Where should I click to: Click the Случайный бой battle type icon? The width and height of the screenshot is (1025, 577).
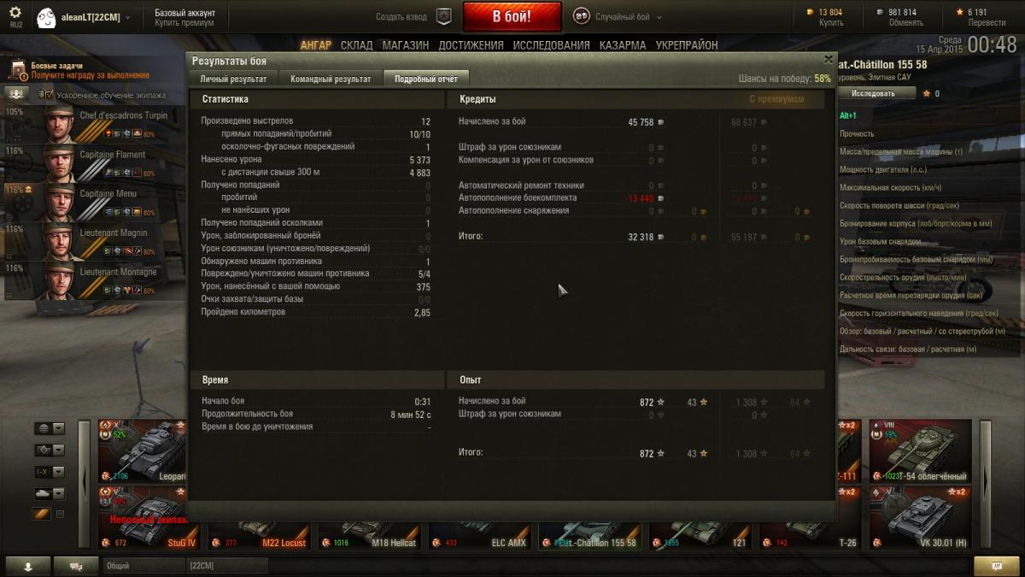pyautogui.click(x=581, y=16)
